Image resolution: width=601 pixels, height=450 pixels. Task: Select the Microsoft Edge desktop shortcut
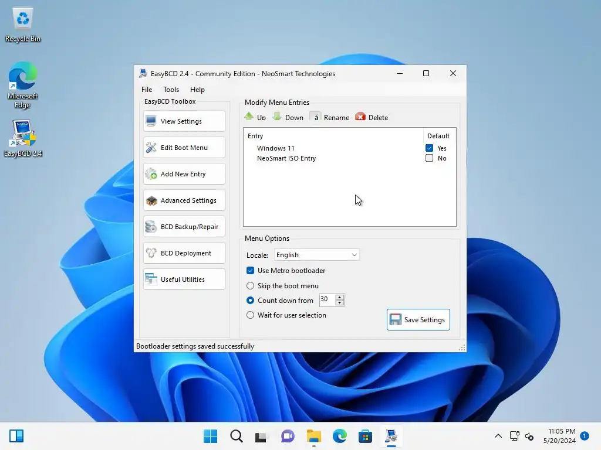click(23, 84)
